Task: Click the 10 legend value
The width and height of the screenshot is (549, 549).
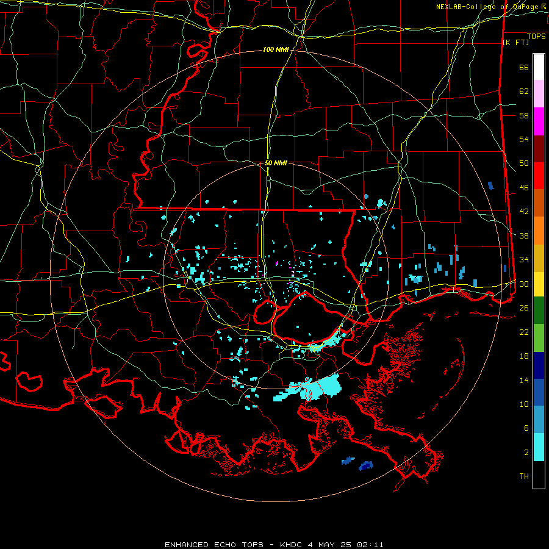Action: click(x=524, y=404)
